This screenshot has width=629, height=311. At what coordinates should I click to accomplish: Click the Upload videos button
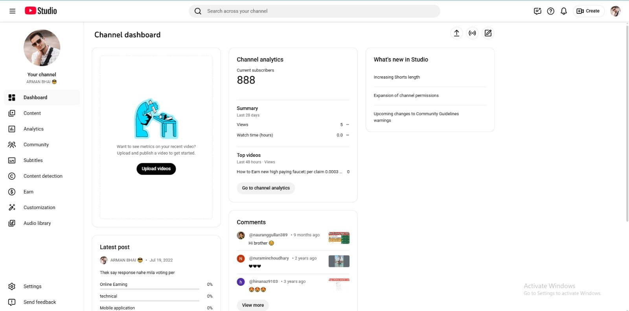coord(156,169)
